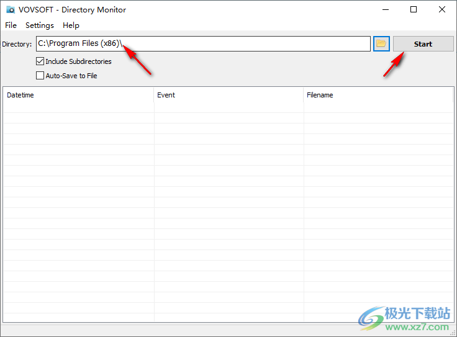Click the Directory Monitor app icon in title bar

pyautogui.click(x=11, y=9)
